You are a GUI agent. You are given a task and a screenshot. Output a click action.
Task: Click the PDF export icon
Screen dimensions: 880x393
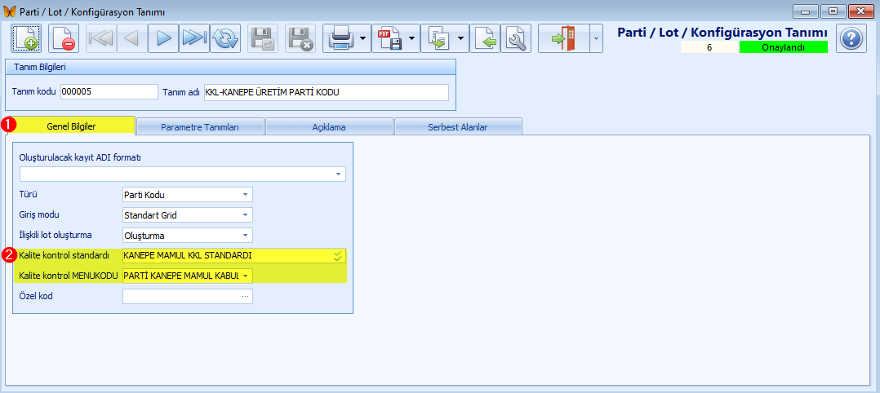389,38
